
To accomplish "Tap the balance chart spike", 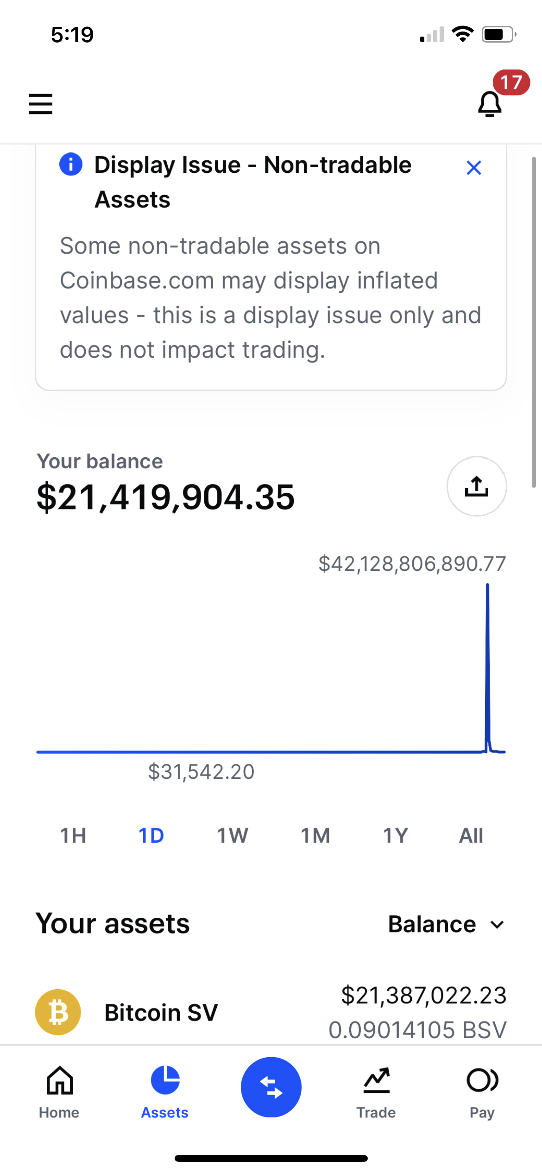I will [x=487, y=667].
